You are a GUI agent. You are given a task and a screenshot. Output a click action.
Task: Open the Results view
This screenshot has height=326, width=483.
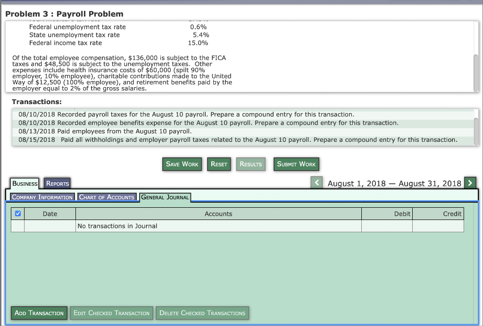click(250, 164)
